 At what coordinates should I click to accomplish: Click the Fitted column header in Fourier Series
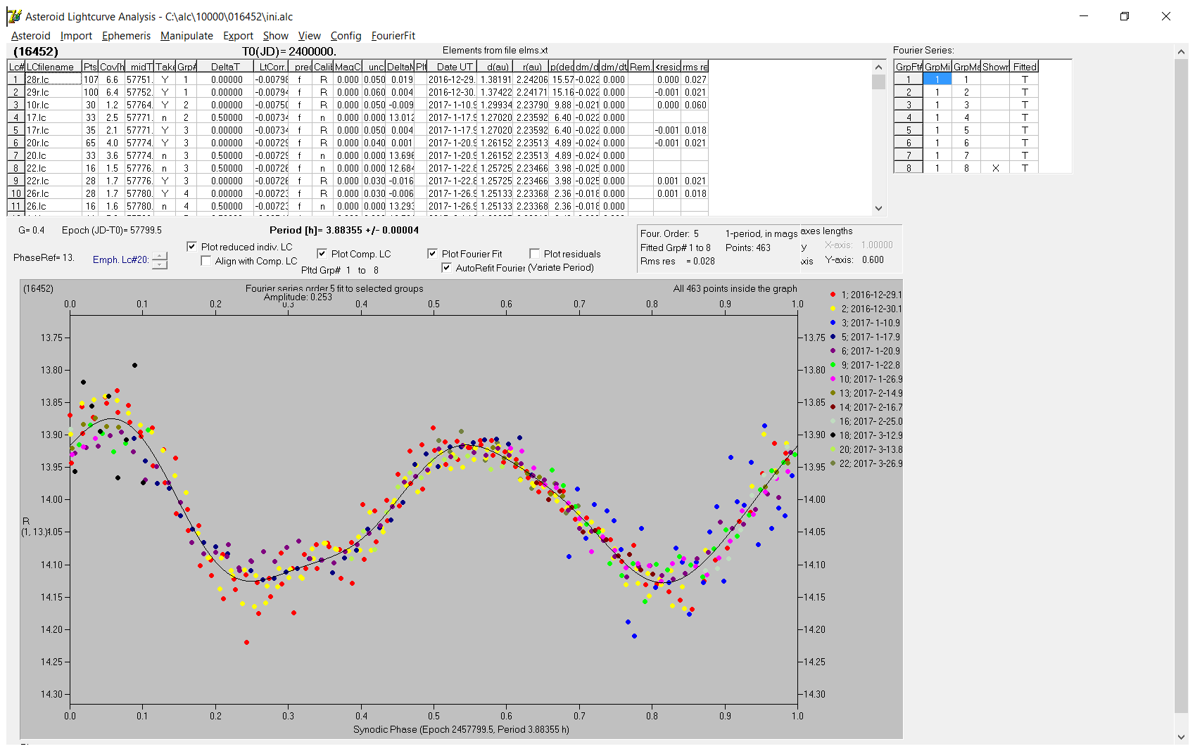1025,67
